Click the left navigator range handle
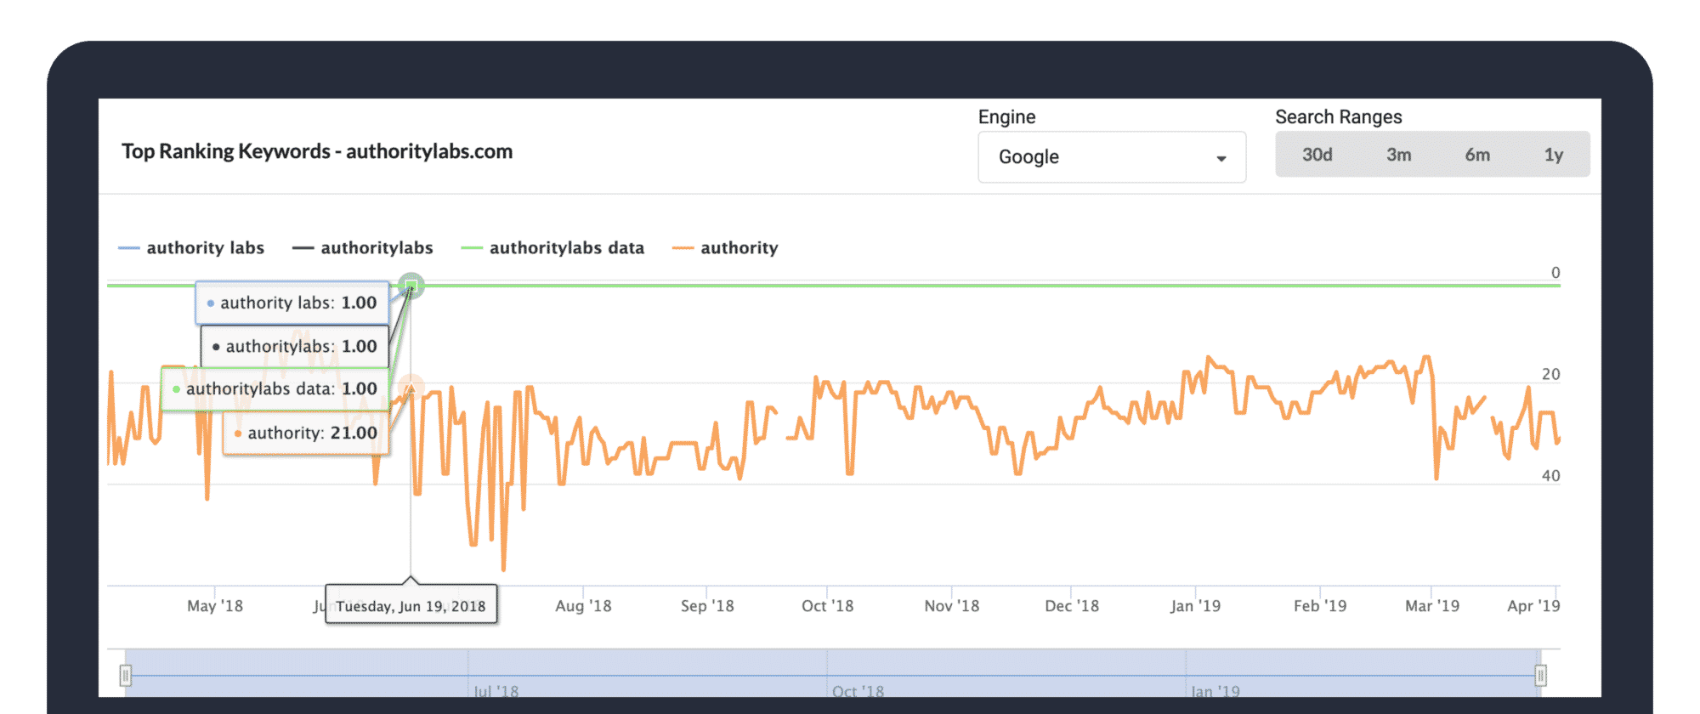The height and width of the screenshot is (714, 1700). [x=126, y=676]
